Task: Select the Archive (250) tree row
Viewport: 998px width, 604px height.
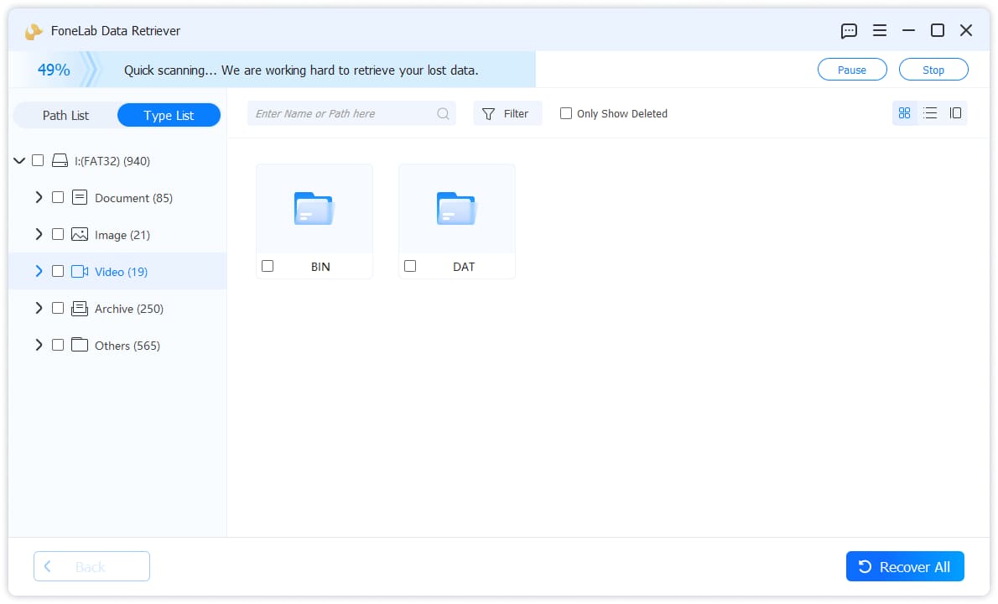Action: point(117,308)
